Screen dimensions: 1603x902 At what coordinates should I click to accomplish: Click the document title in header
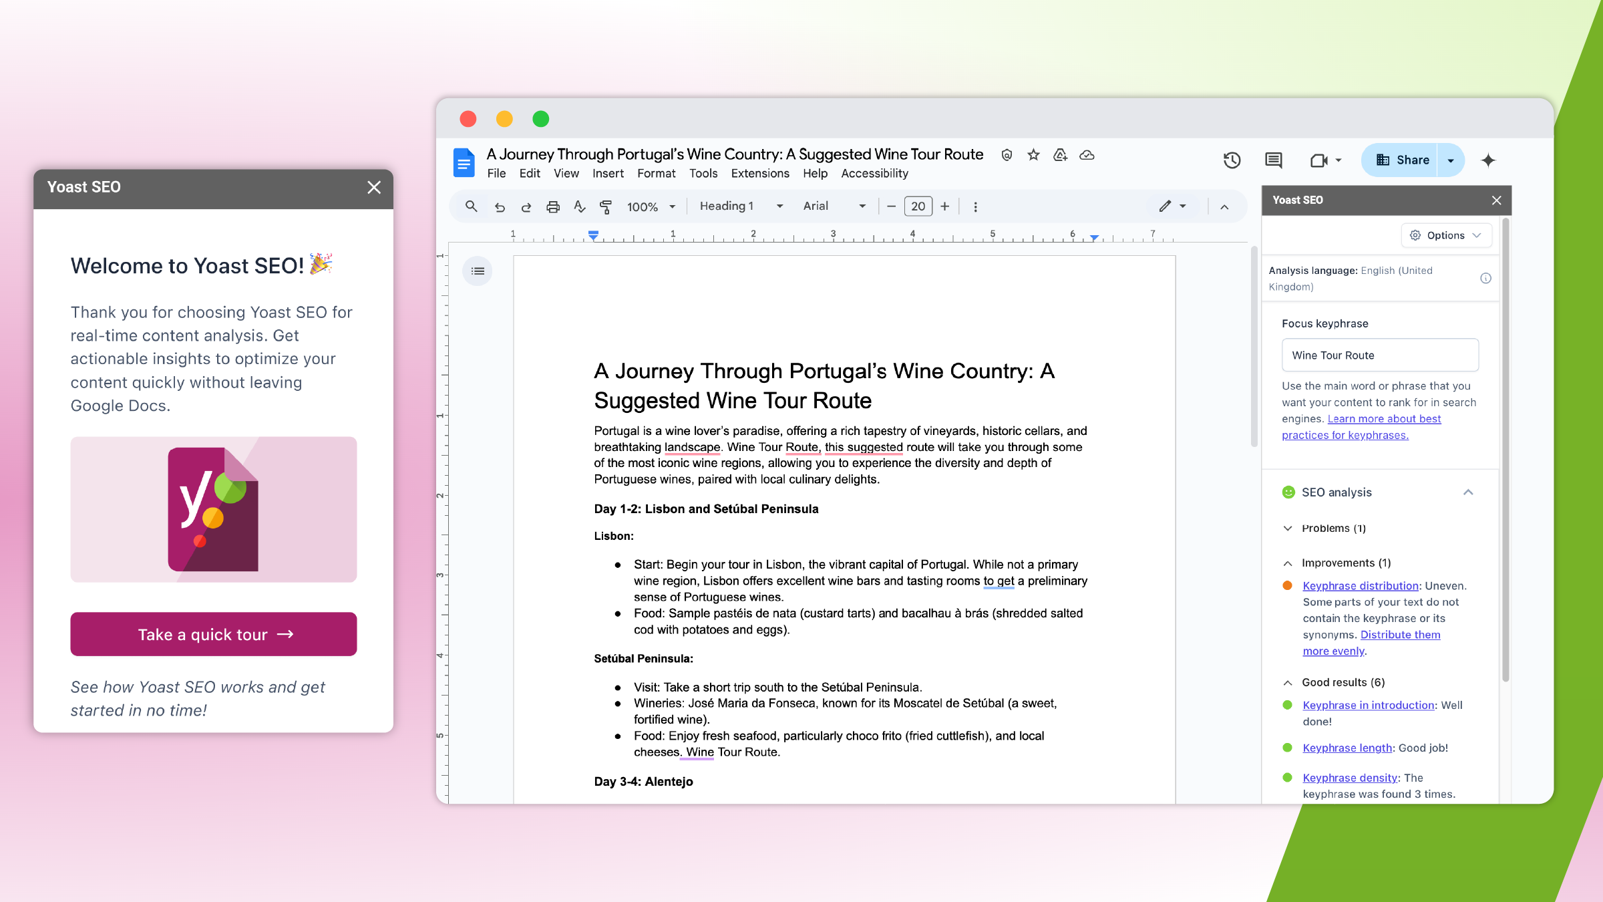735,155
